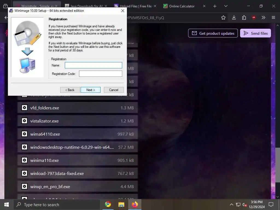Go back using the Back button in setup

(70, 90)
